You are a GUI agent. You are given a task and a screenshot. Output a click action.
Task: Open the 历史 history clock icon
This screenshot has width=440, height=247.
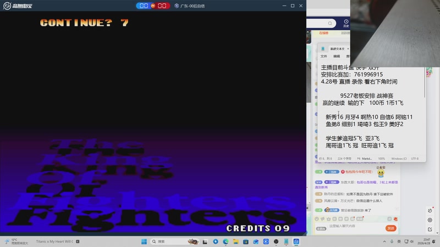(x=346, y=23)
